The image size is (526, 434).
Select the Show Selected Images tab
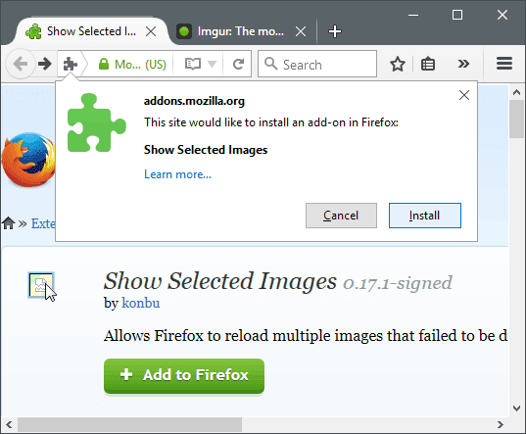pos(90,31)
